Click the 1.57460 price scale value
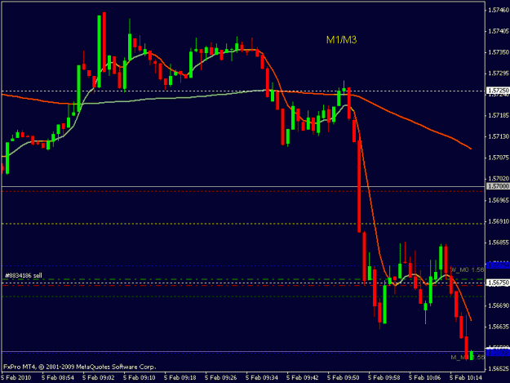 (x=499, y=10)
